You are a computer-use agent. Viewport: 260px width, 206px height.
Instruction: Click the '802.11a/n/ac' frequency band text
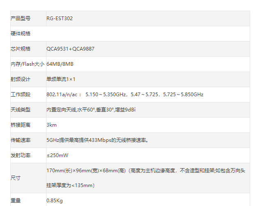click(x=62, y=95)
